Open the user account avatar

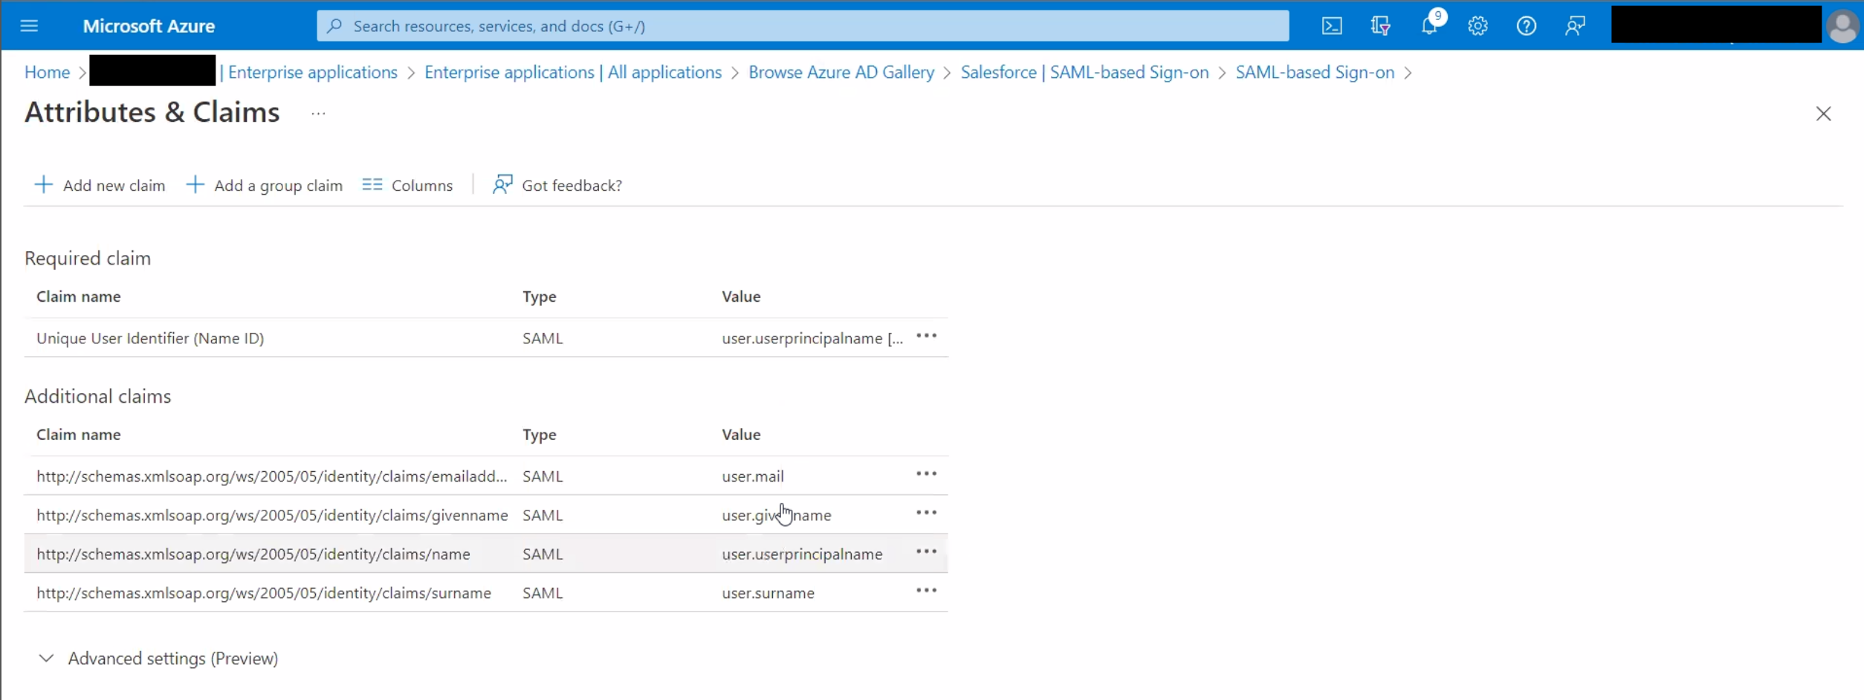pos(1842,26)
